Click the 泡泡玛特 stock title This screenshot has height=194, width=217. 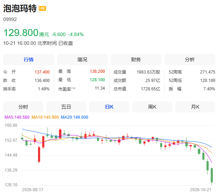(20, 8)
